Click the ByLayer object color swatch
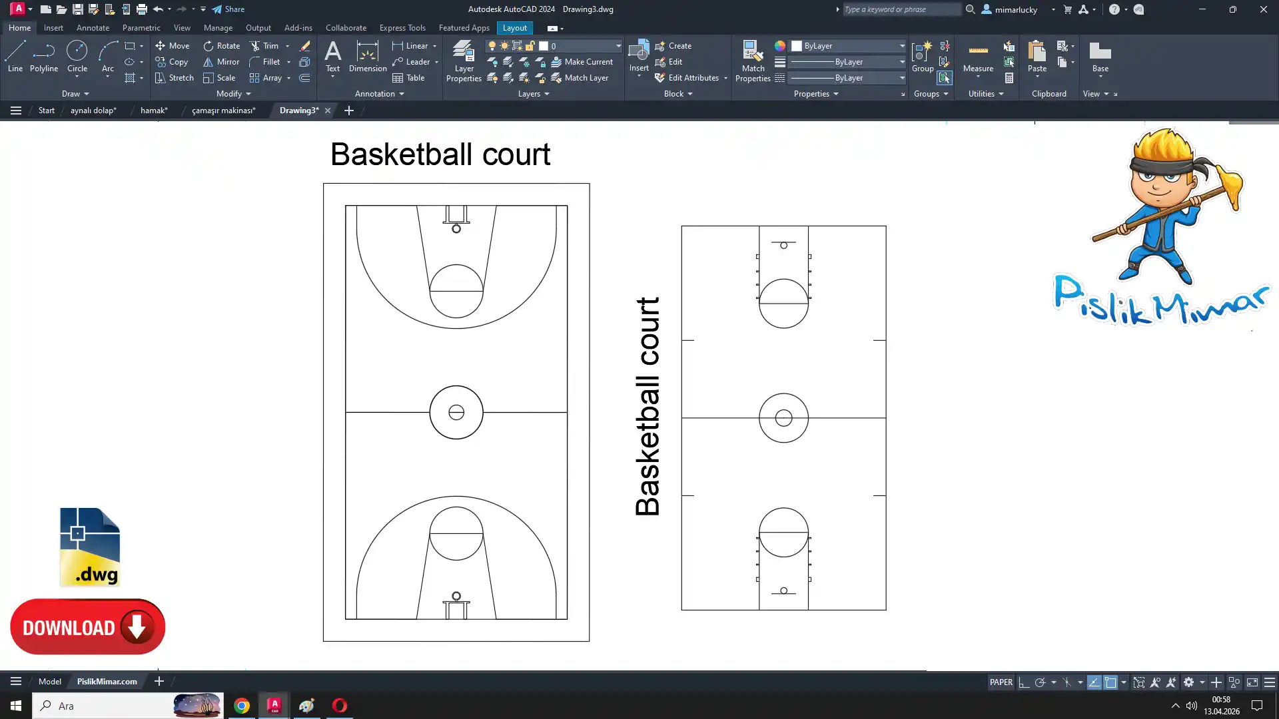The height and width of the screenshot is (719, 1279). 797,46
